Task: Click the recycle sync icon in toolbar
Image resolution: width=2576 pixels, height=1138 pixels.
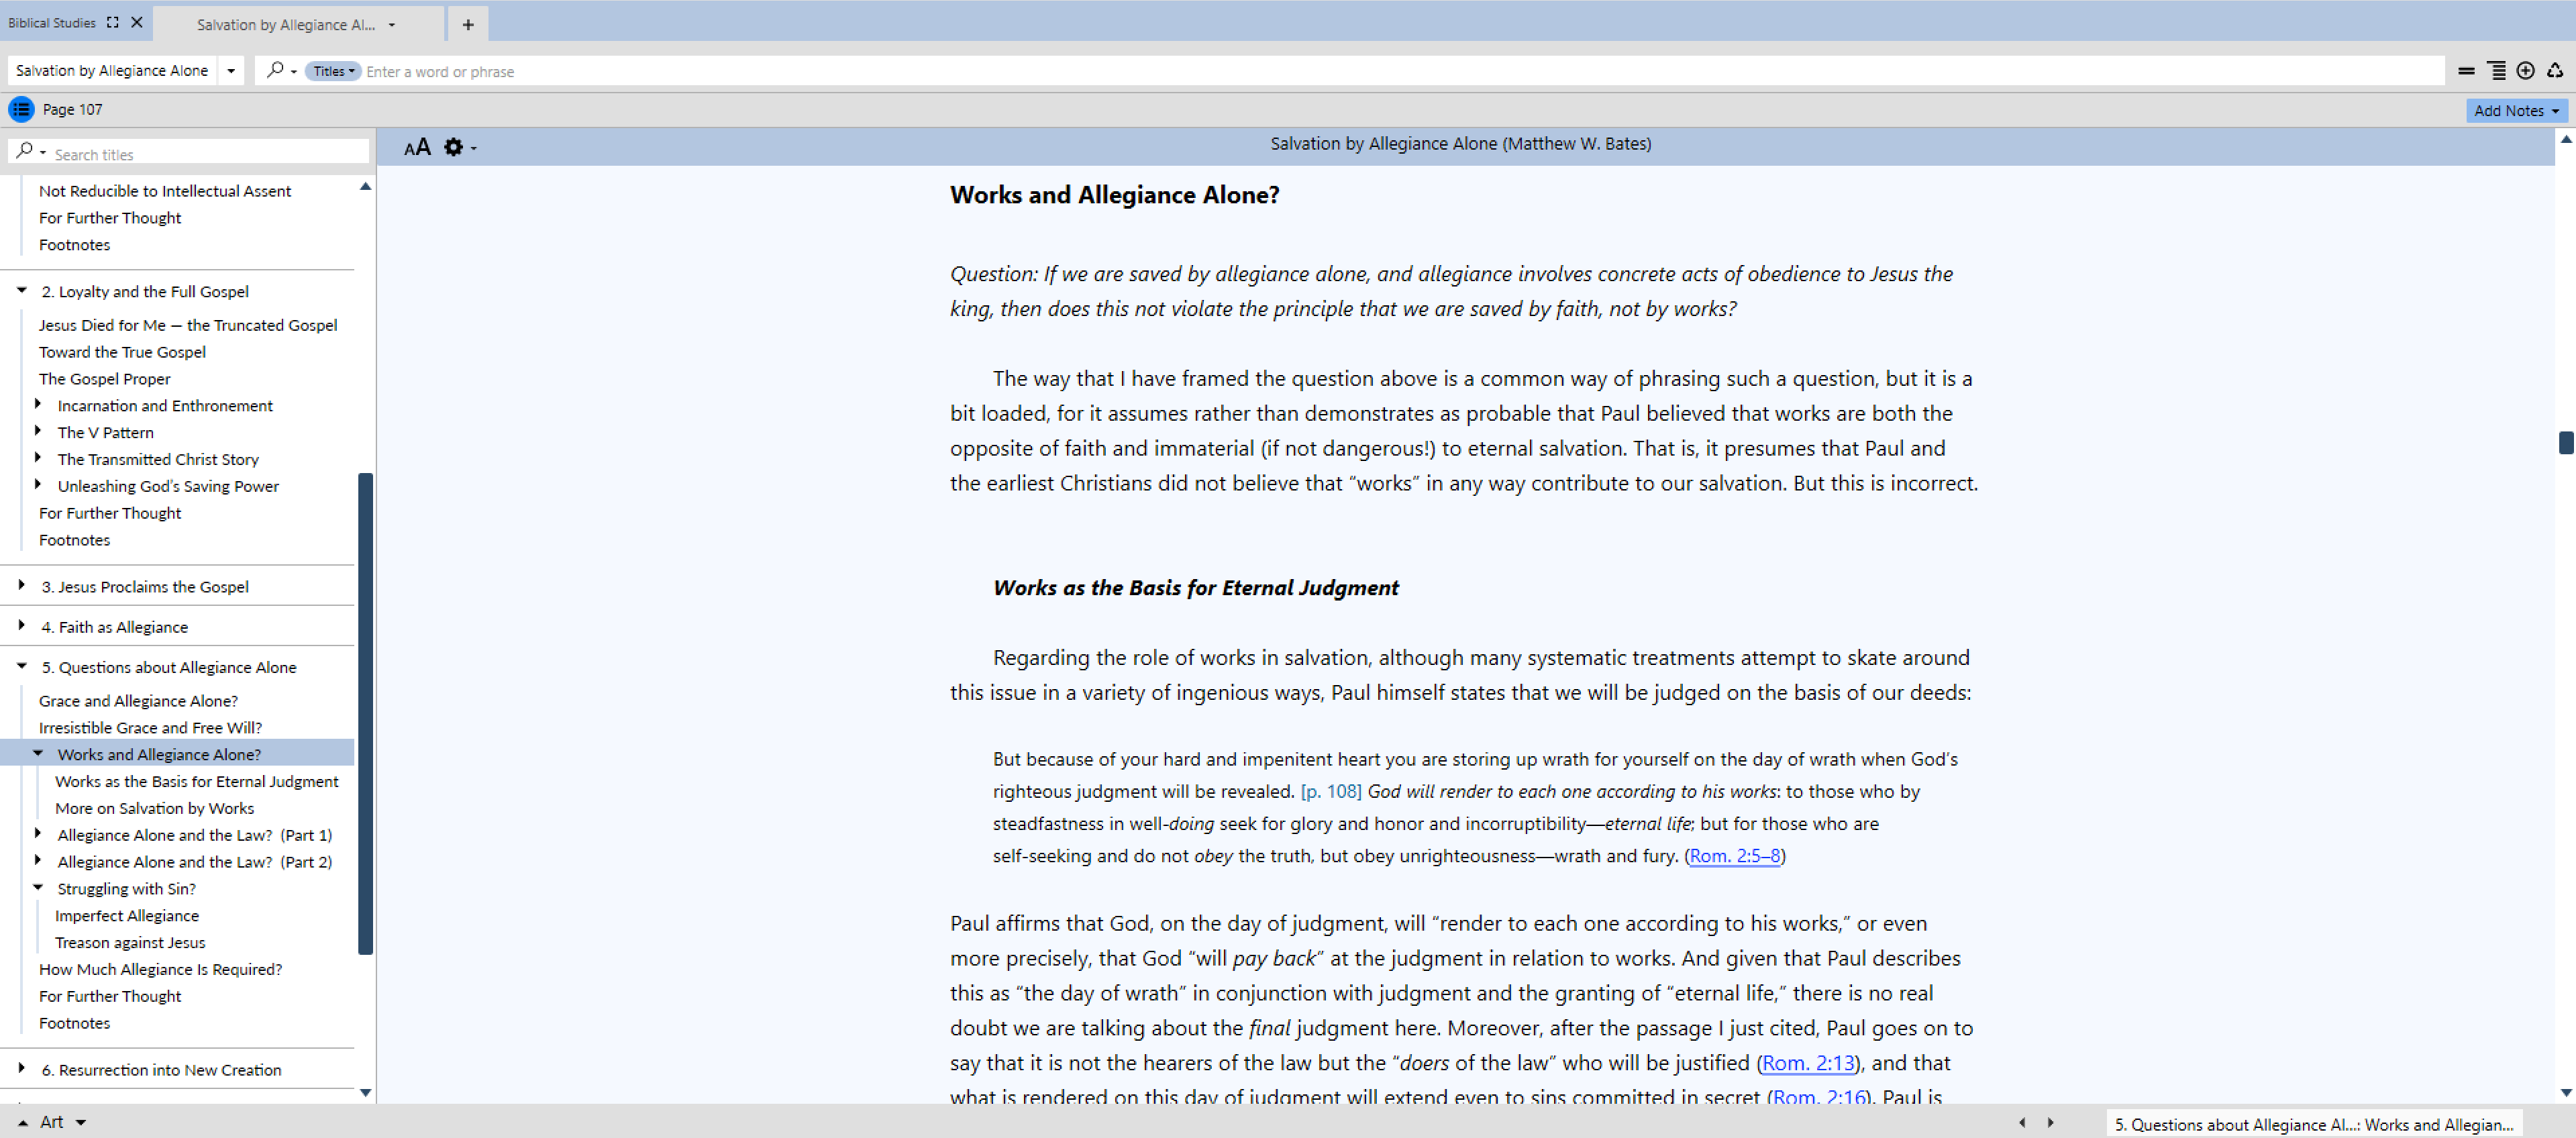Action: (2555, 71)
